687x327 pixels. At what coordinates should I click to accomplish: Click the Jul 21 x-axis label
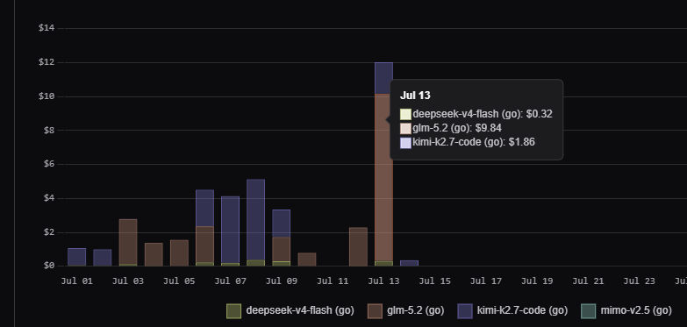[x=588, y=281]
